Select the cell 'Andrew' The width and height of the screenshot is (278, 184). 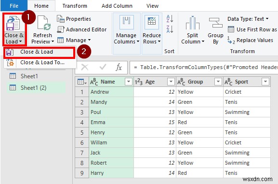(111, 92)
